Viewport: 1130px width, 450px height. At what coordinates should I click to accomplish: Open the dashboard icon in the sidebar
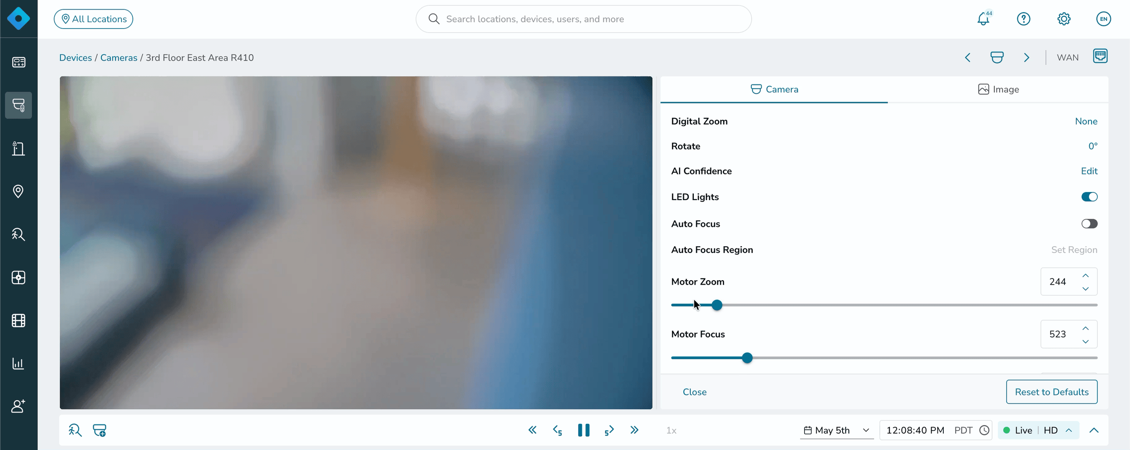[x=19, y=62]
